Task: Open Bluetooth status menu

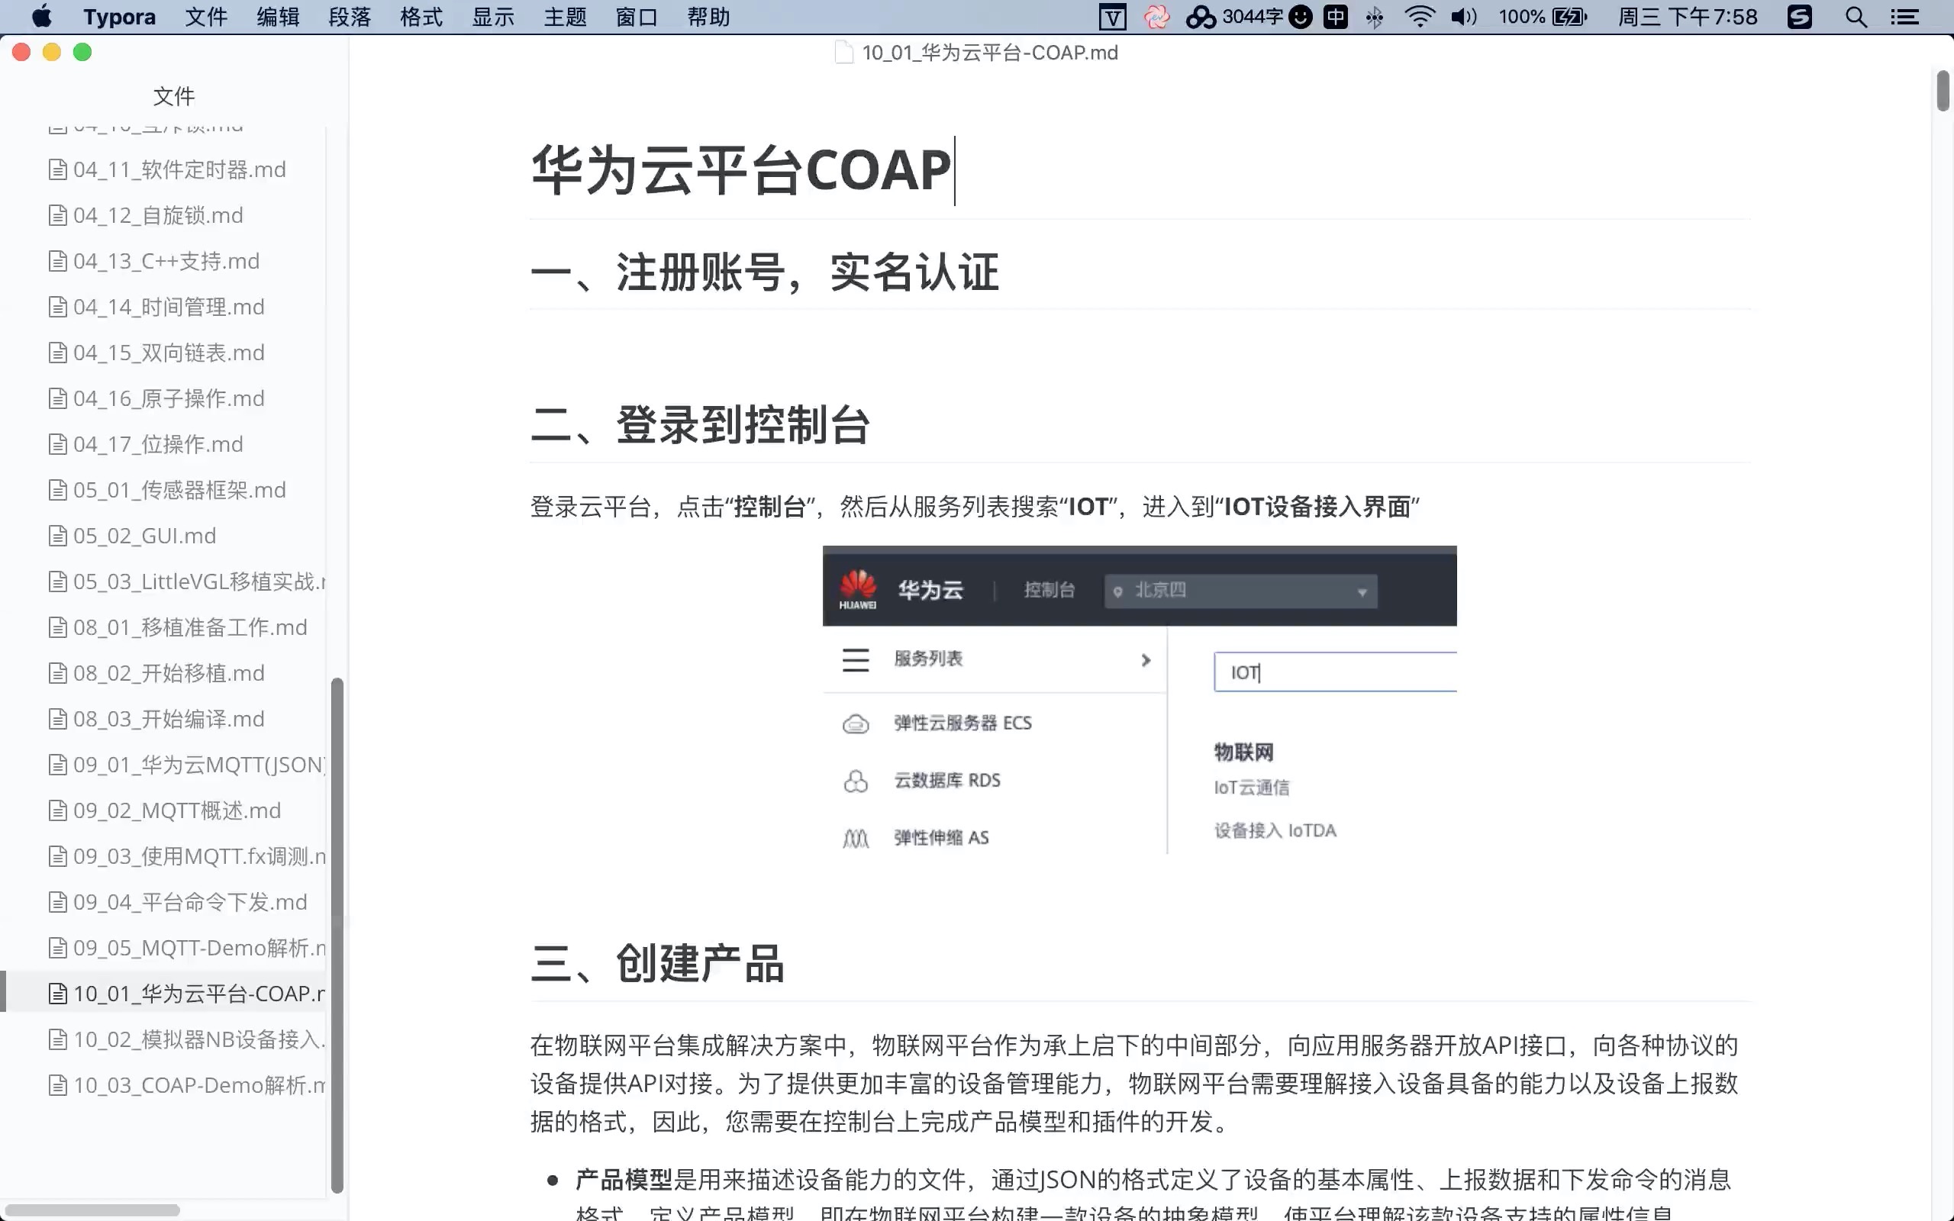Action: (x=1374, y=17)
